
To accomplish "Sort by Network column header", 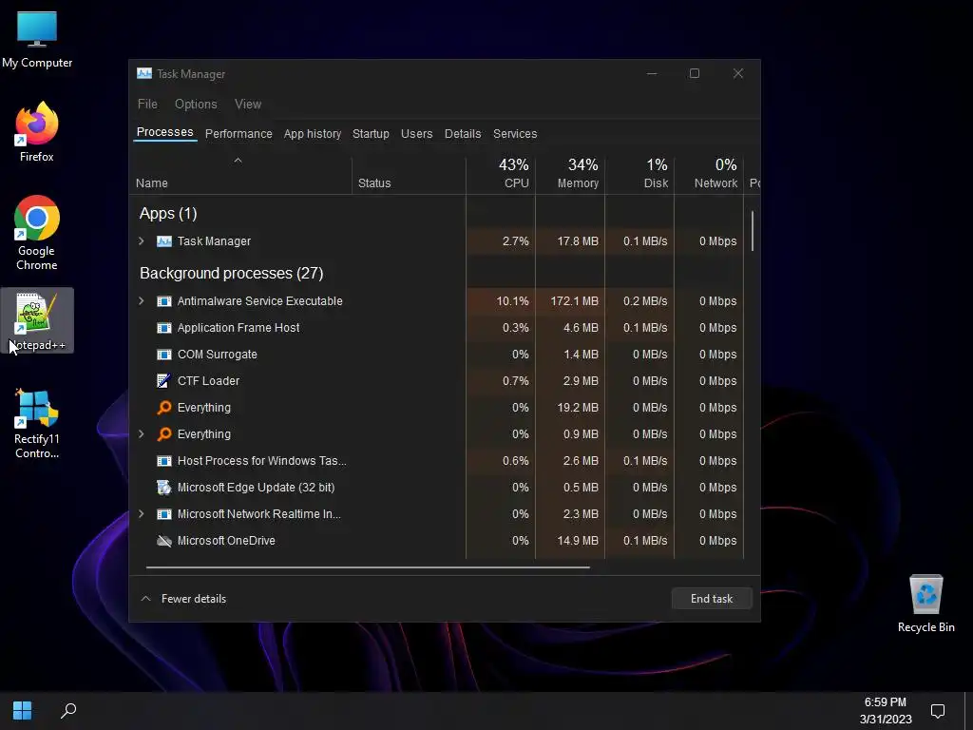I will (710, 175).
